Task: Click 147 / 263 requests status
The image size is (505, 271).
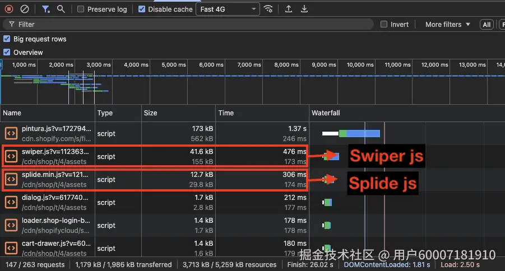Action: pos(35,265)
